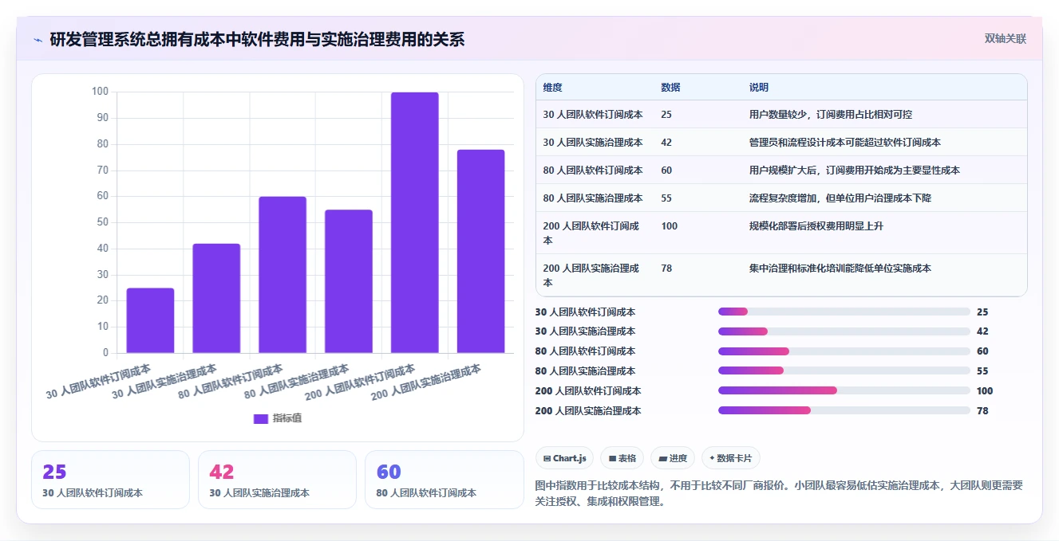Click the footnote starting with 图中指数用于比较成本结构
This screenshot has width=1059, height=541.
click(x=779, y=493)
